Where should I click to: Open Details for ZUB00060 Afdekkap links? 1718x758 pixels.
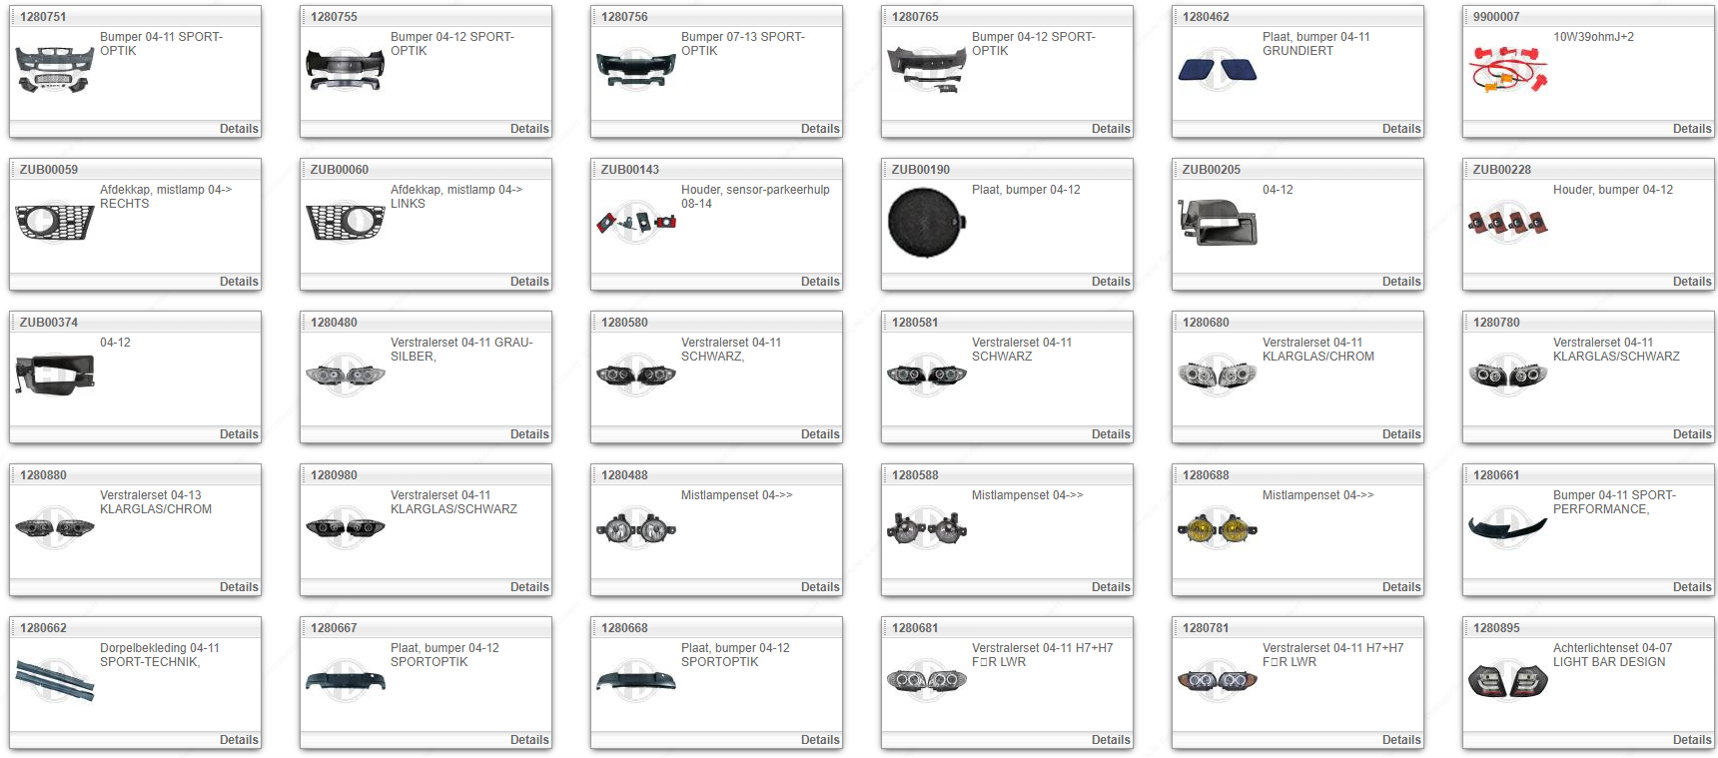(529, 282)
